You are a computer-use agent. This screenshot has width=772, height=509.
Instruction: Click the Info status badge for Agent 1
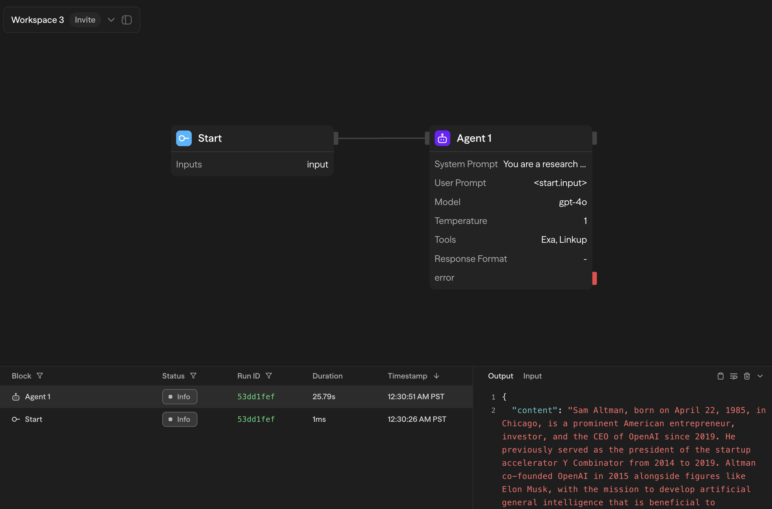coord(180,396)
